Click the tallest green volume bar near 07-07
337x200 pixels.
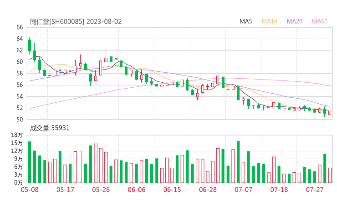coord(238,161)
